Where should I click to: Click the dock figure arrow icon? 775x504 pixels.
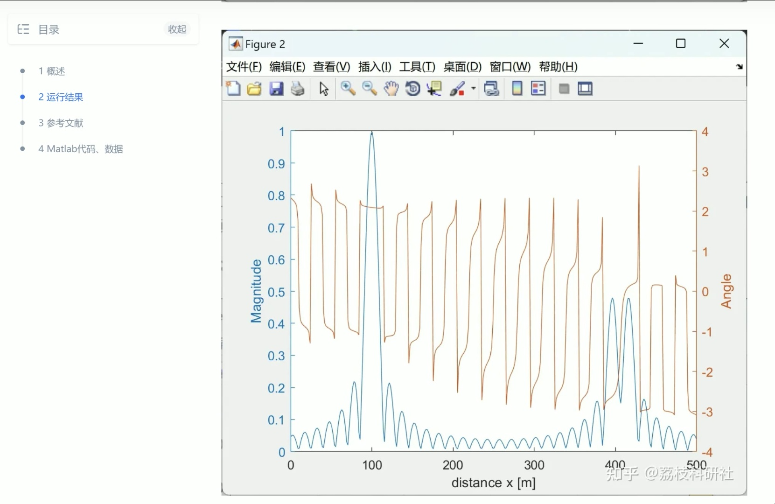point(740,67)
